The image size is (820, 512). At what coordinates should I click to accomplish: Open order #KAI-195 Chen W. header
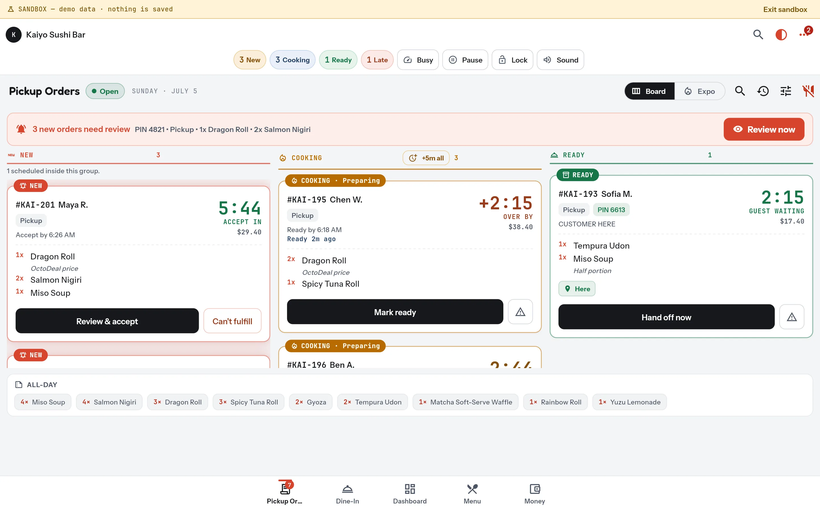click(325, 200)
